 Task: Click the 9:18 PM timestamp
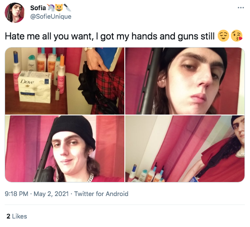[17, 194]
